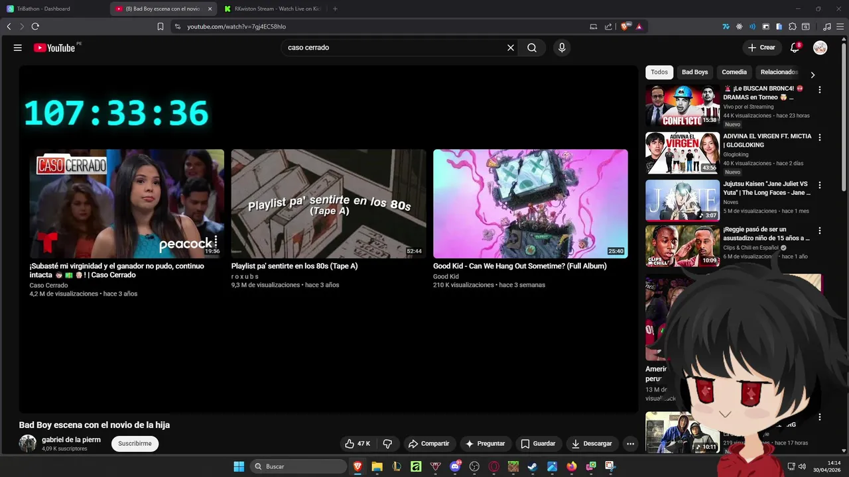
Task: Open gabriel de la pierm channel avatar
Action: [28, 444]
